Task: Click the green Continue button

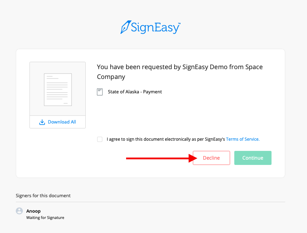Action: pyautogui.click(x=253, y=158)
